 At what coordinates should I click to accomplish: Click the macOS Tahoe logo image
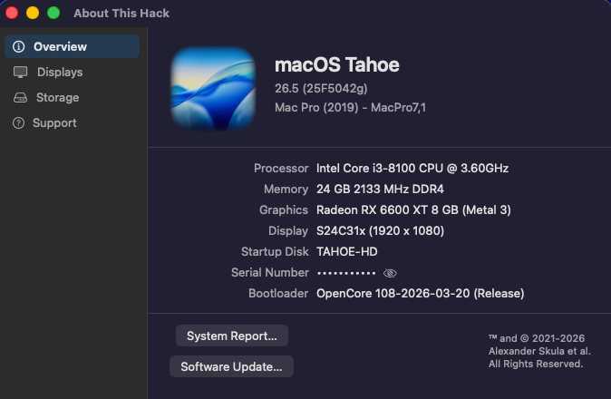pos(213,89)
